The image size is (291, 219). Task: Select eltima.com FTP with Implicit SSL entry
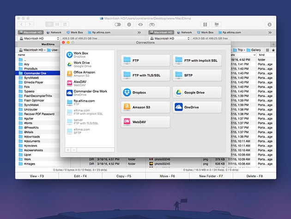tap(90, 112)
